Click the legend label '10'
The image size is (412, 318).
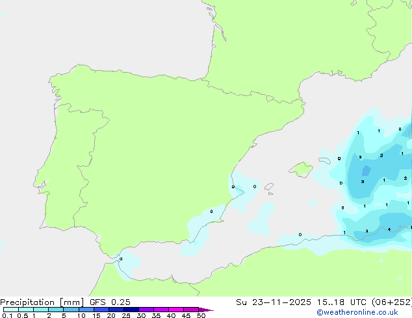(81, 315)
